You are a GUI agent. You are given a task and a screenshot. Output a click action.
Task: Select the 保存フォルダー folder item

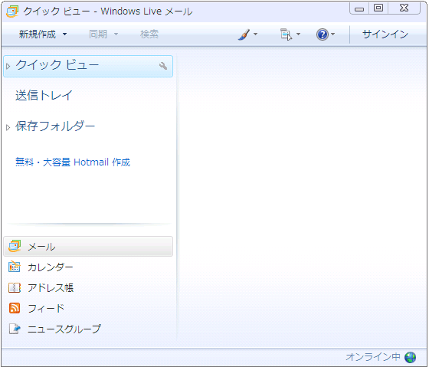tap(55, 126)
